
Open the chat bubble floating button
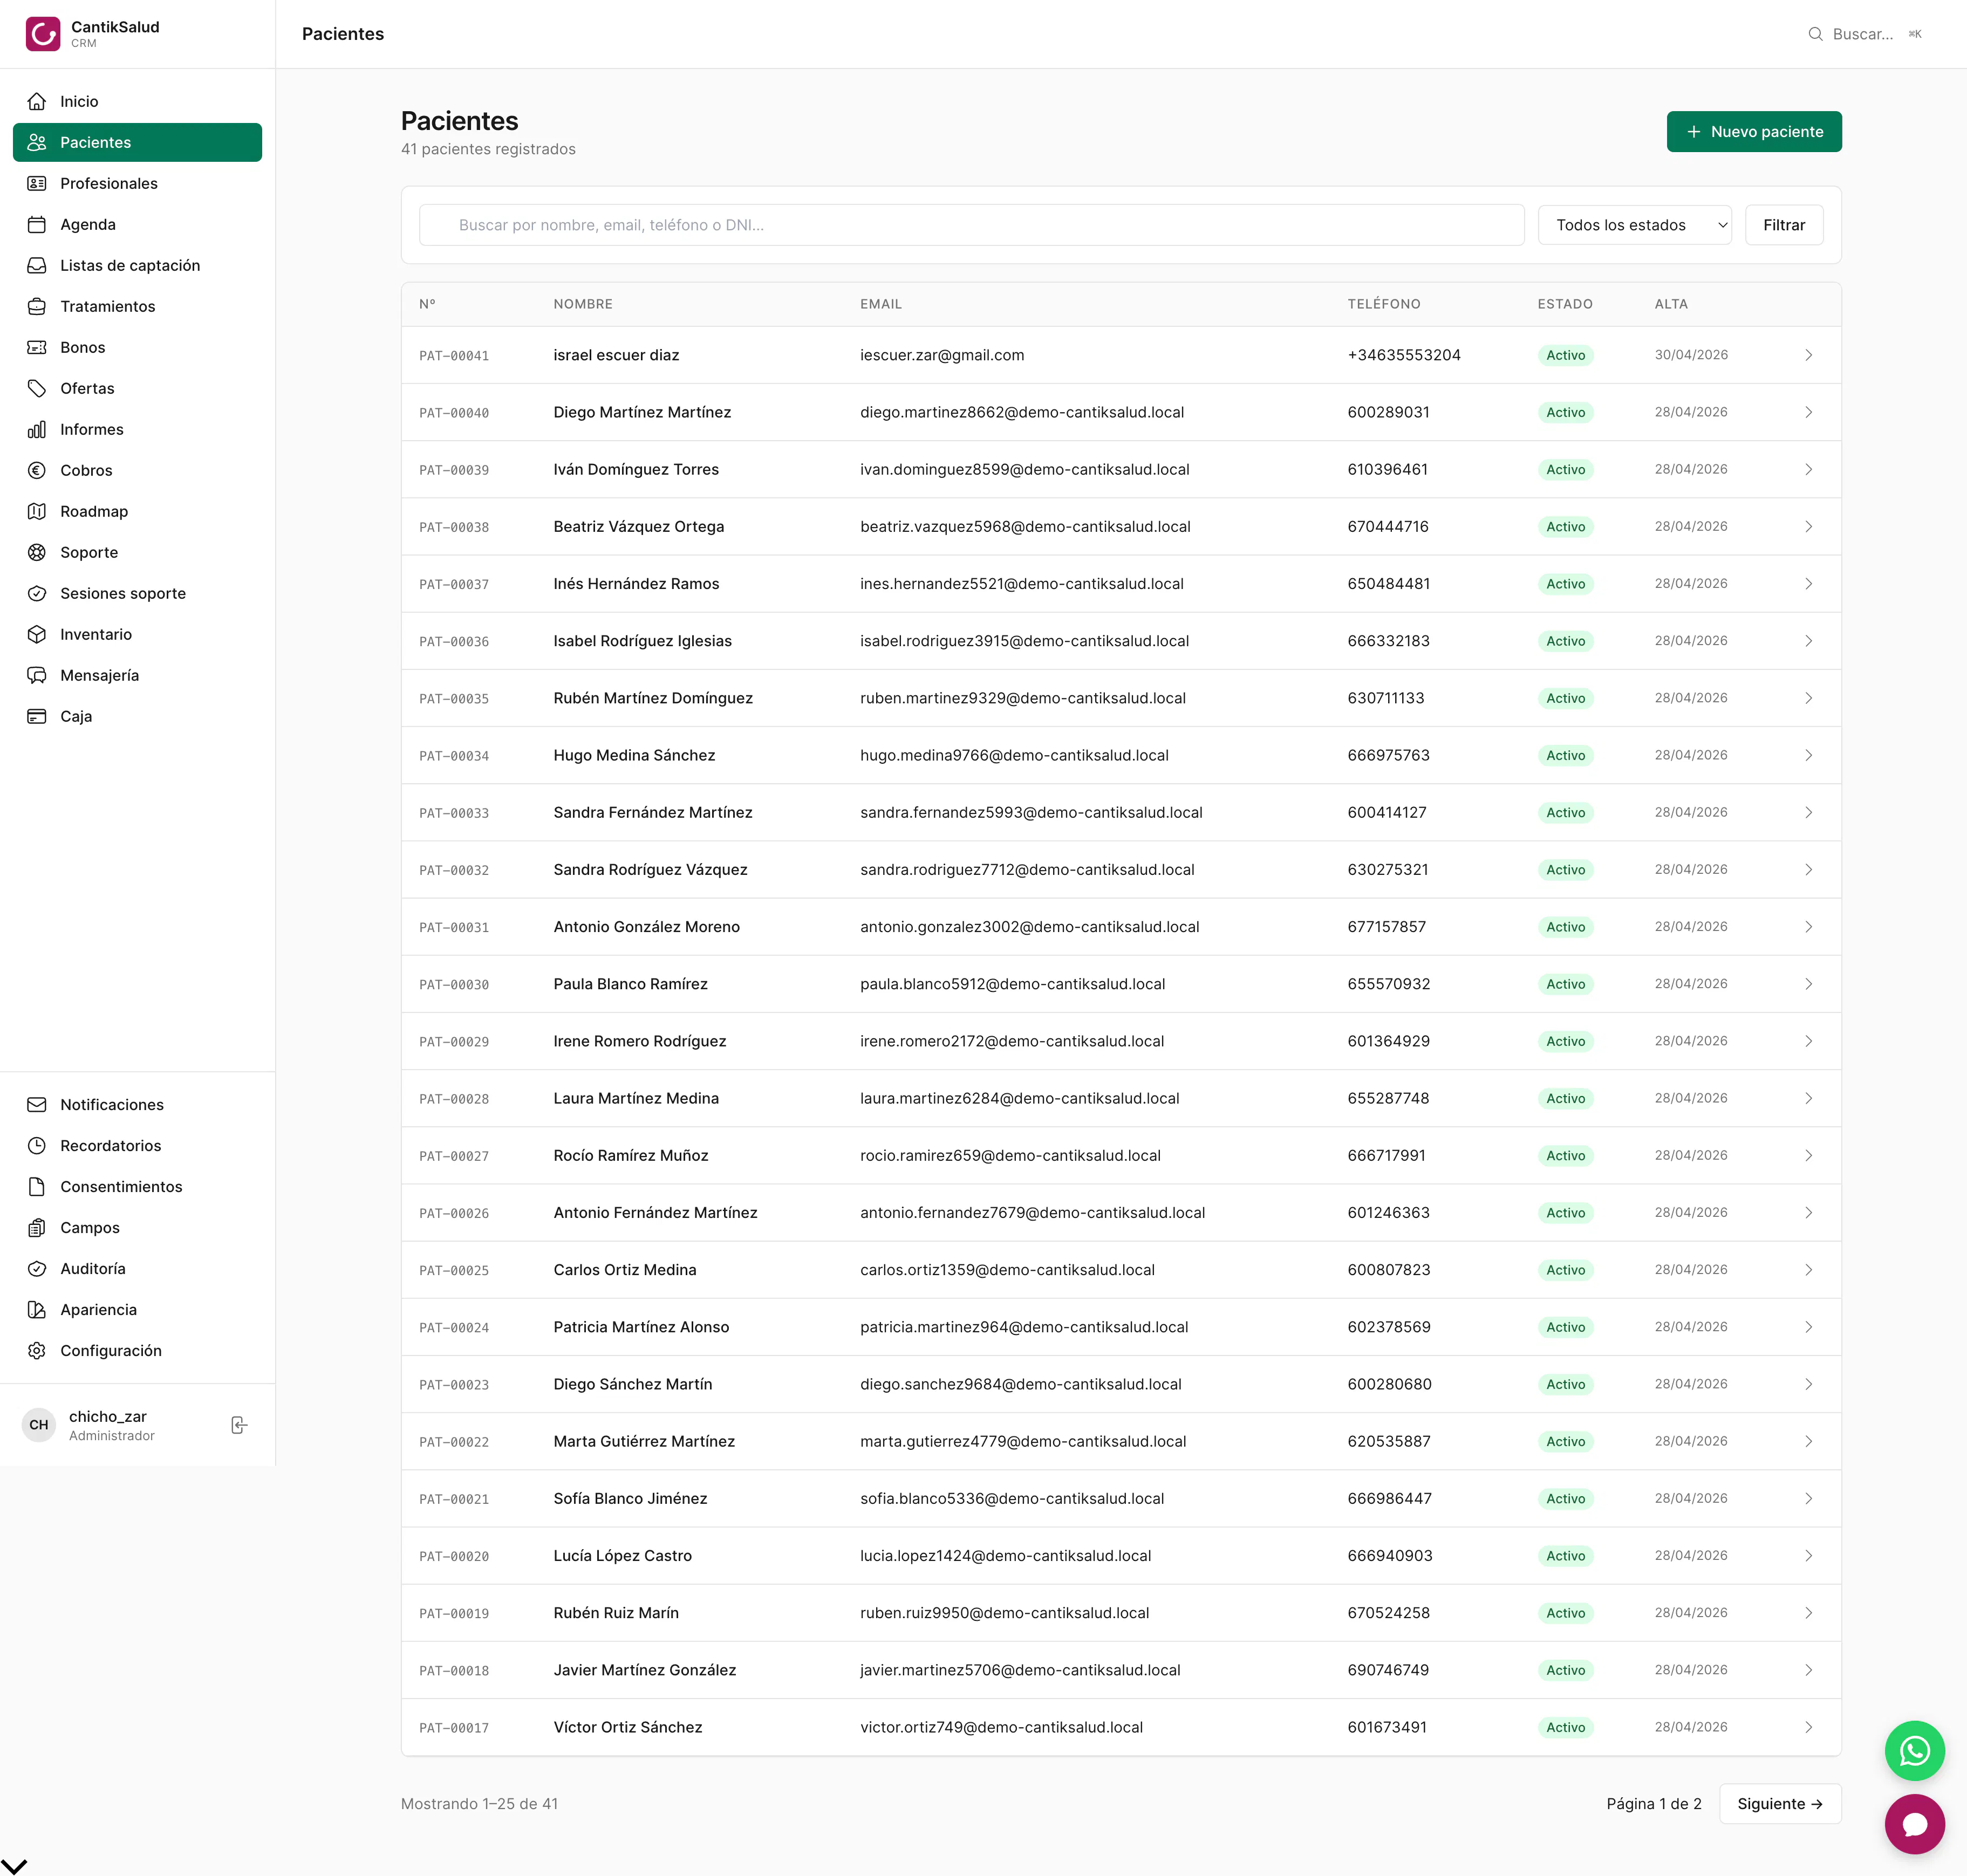coord(1914,1824)
